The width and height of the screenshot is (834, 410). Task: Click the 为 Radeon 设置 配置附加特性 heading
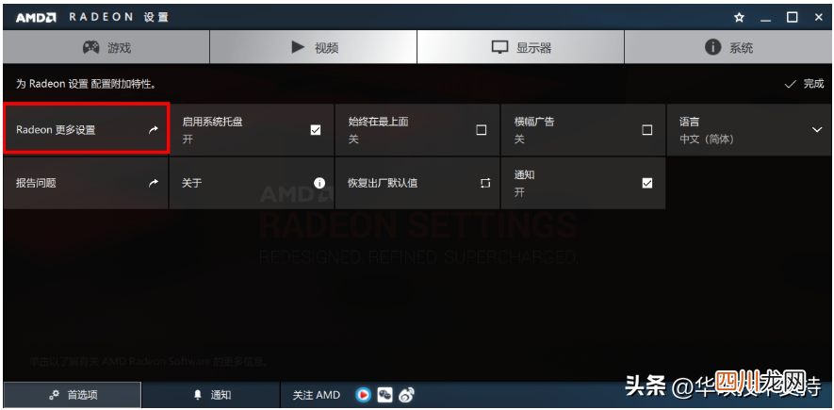[x=86, y=84]
